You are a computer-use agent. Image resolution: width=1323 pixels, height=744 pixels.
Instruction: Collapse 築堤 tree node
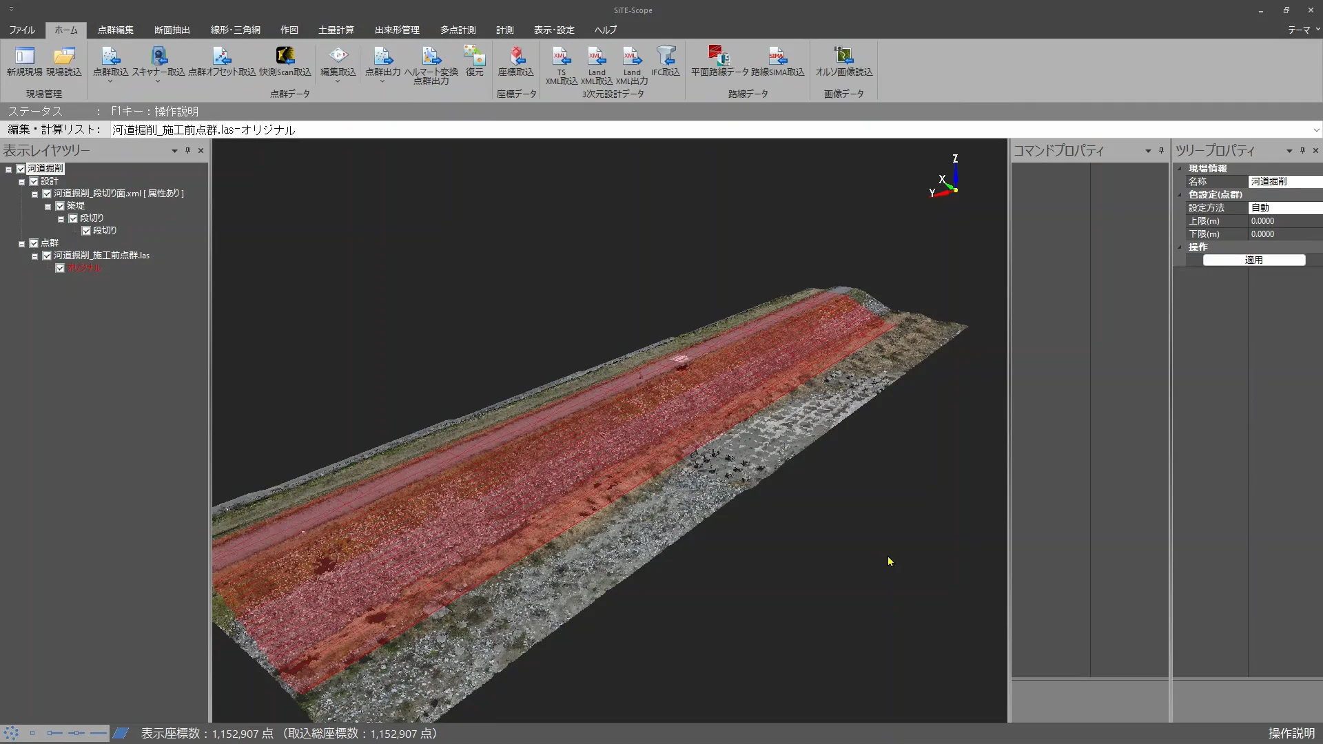48,207
